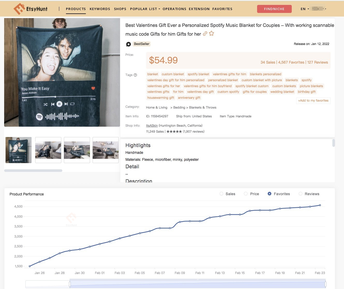Click Add to my favorites

[313, 101]
